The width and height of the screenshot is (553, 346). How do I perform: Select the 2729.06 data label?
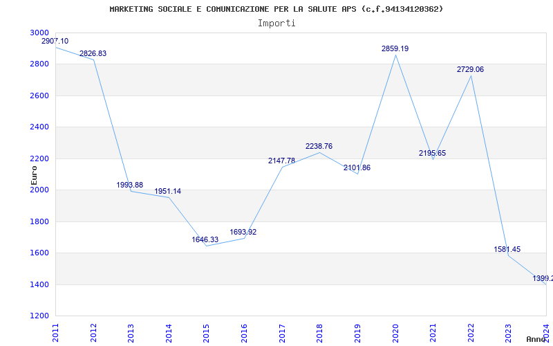tap(471, 70)
